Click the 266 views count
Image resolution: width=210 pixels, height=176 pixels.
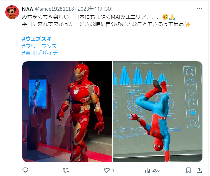[156, 170]
